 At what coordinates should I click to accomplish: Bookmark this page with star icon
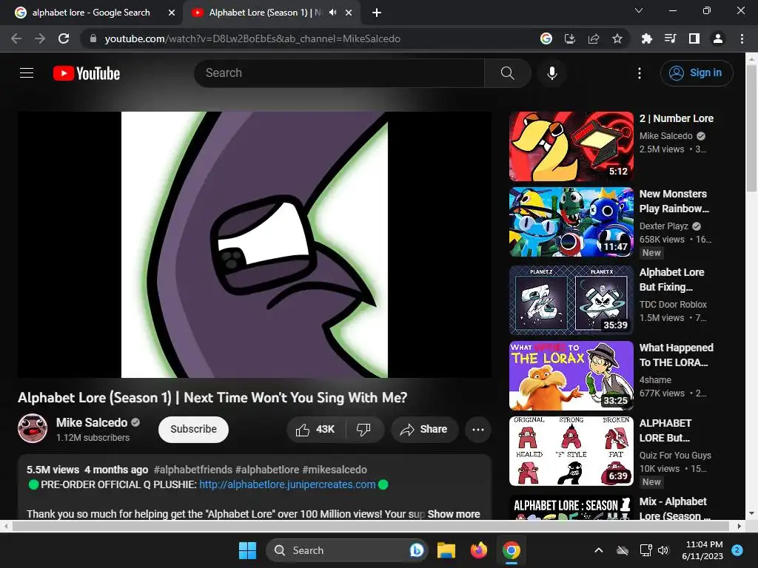pos(617,38)
